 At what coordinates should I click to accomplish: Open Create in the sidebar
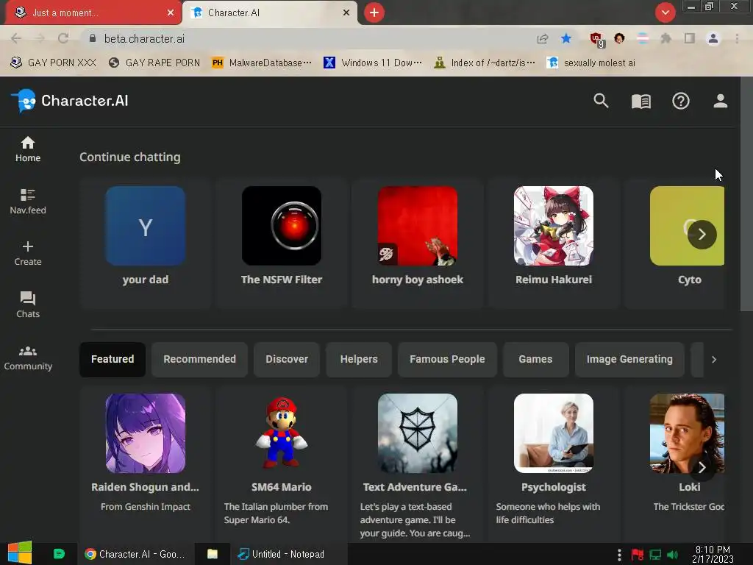(28, 253)
